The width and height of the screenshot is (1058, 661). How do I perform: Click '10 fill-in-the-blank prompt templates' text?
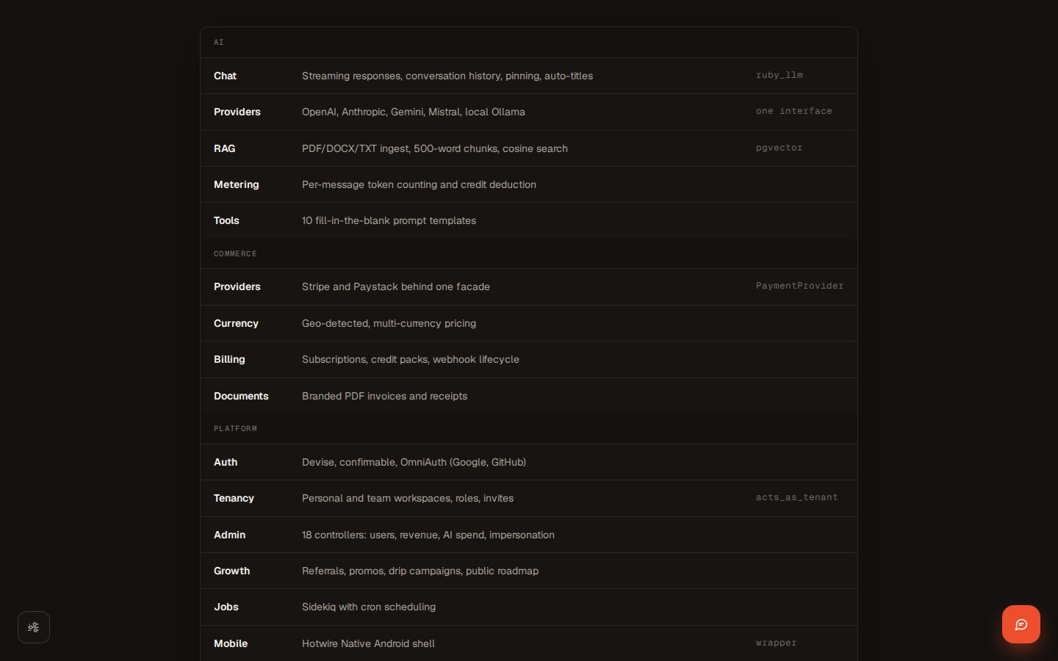[x=389, y=220]
